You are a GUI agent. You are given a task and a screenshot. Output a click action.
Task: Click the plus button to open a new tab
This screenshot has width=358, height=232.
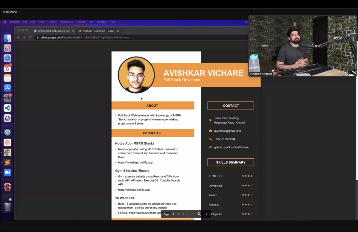125,31
